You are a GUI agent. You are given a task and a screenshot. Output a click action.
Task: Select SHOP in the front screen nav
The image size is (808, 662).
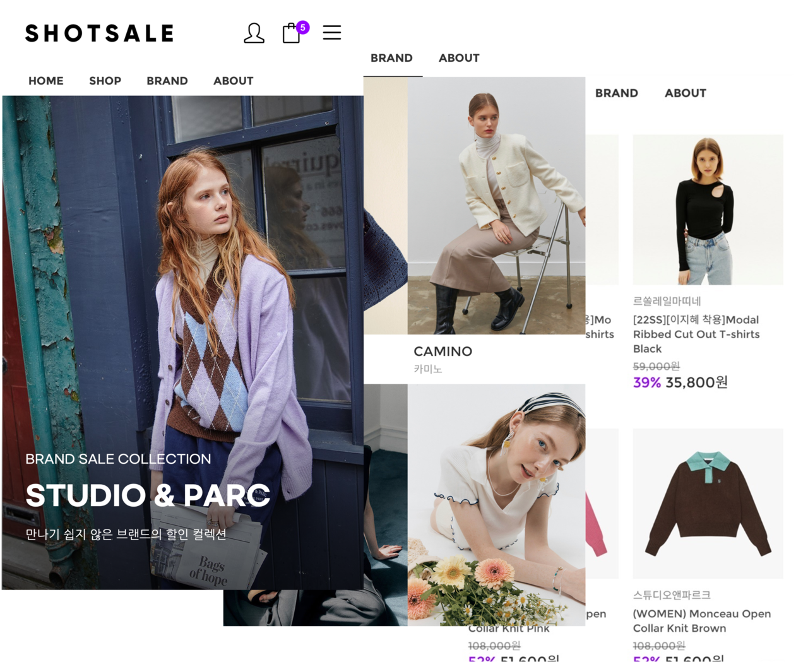[105, 81]
